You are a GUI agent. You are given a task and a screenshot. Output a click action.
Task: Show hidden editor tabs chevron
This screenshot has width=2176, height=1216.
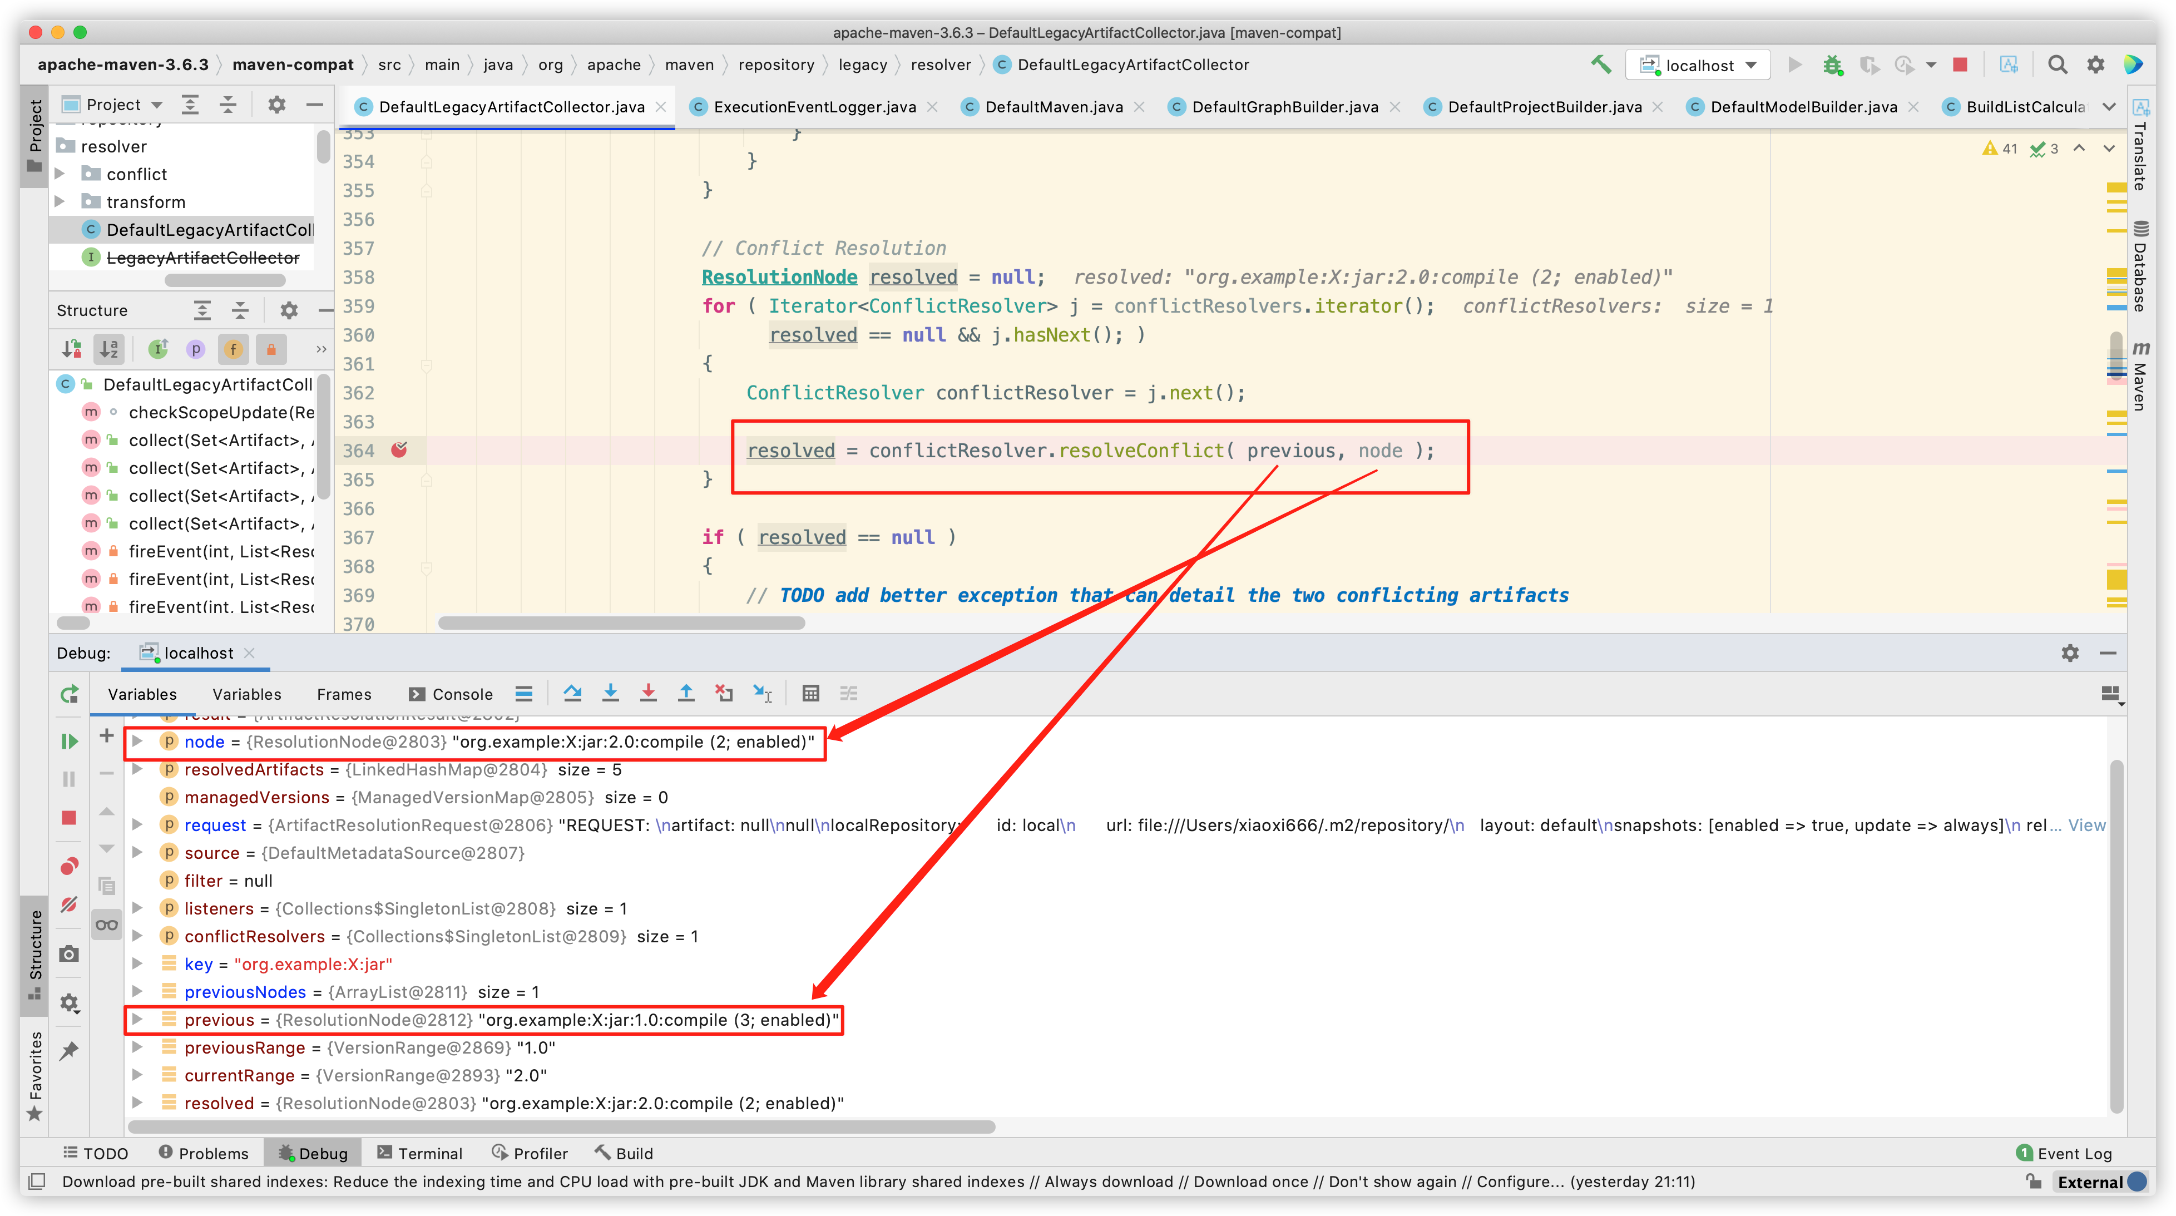[x=2109, y=106]
